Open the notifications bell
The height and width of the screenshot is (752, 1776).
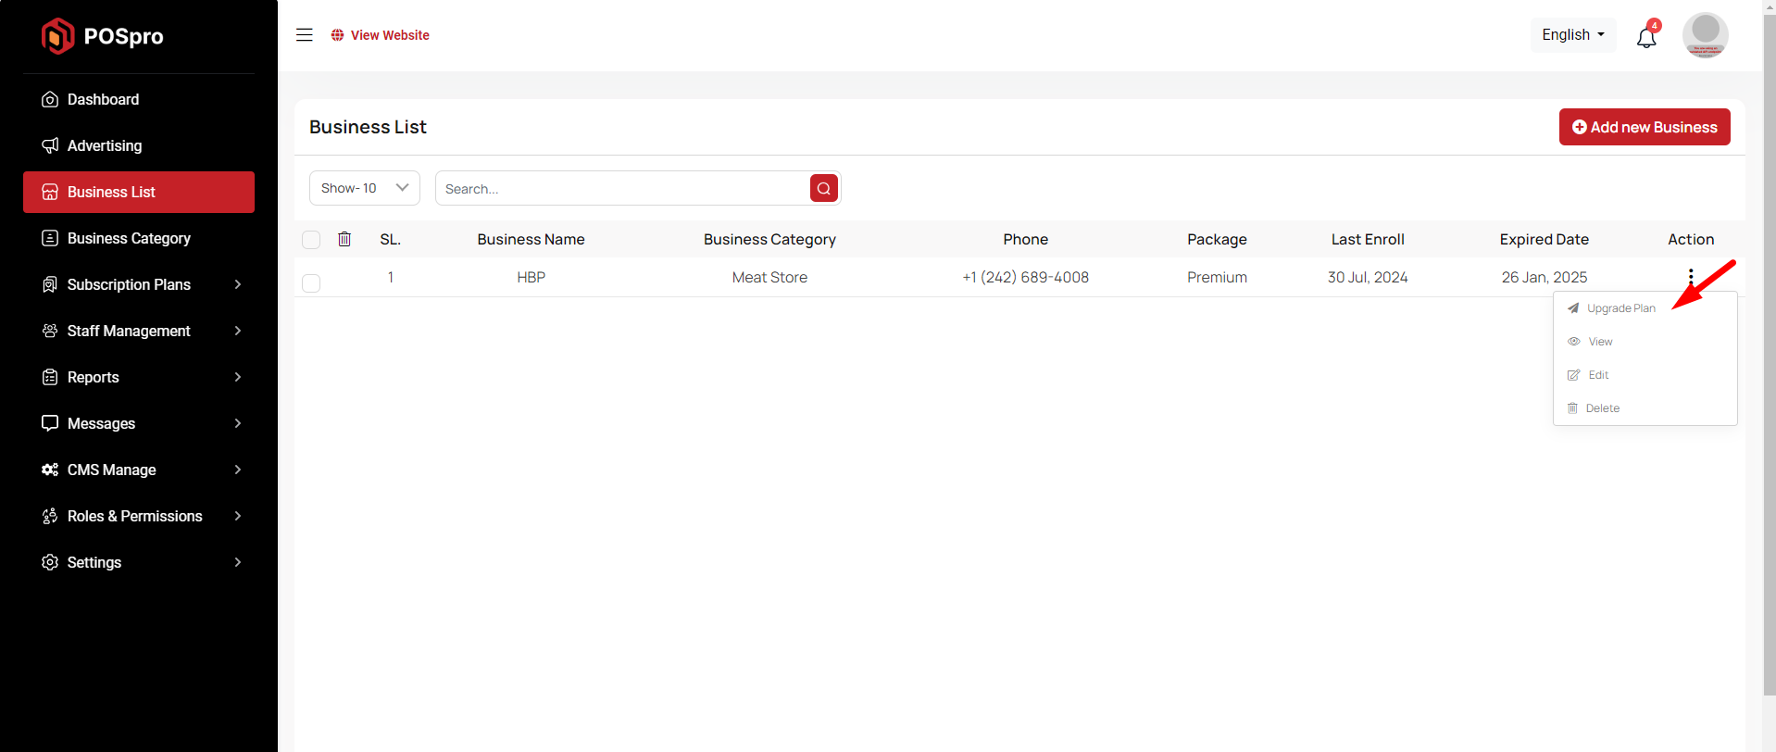[x=1645, y=37]
